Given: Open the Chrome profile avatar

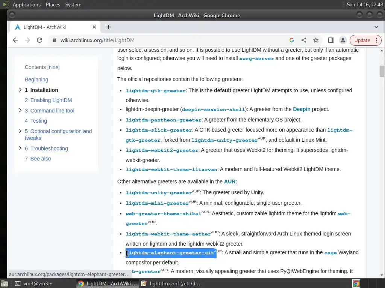Looking at the screenshot, I should (x=343, y=40).
